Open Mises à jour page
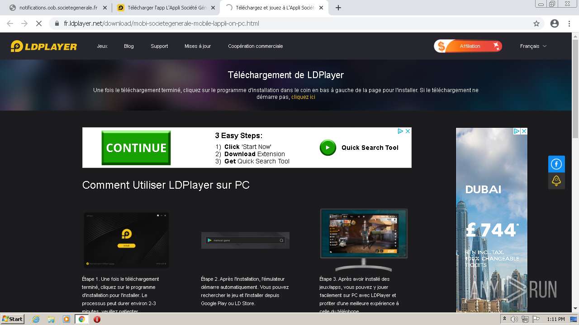This screenshot has height=325, width=579. 198,46
